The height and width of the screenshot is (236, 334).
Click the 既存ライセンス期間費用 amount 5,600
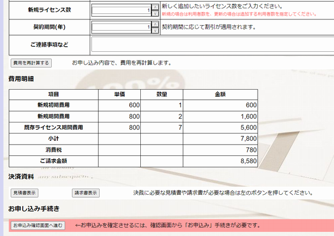pos(220,127)
